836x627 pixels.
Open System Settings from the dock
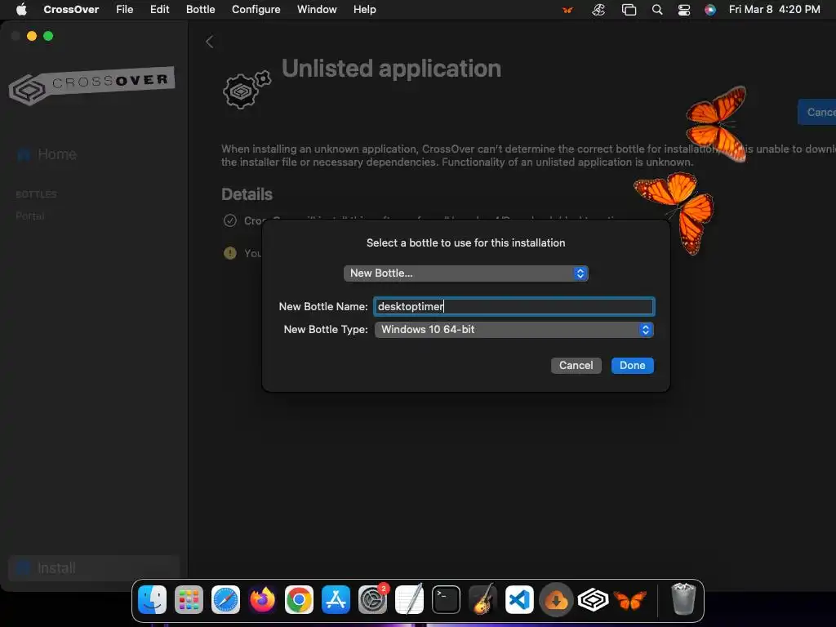372,599
